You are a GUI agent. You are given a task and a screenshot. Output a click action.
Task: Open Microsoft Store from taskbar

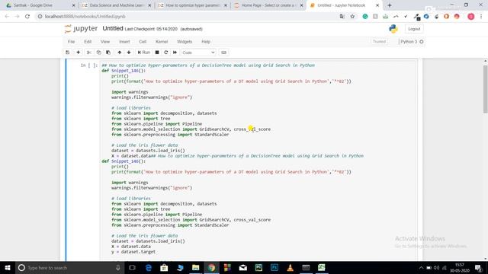(164, 267)
